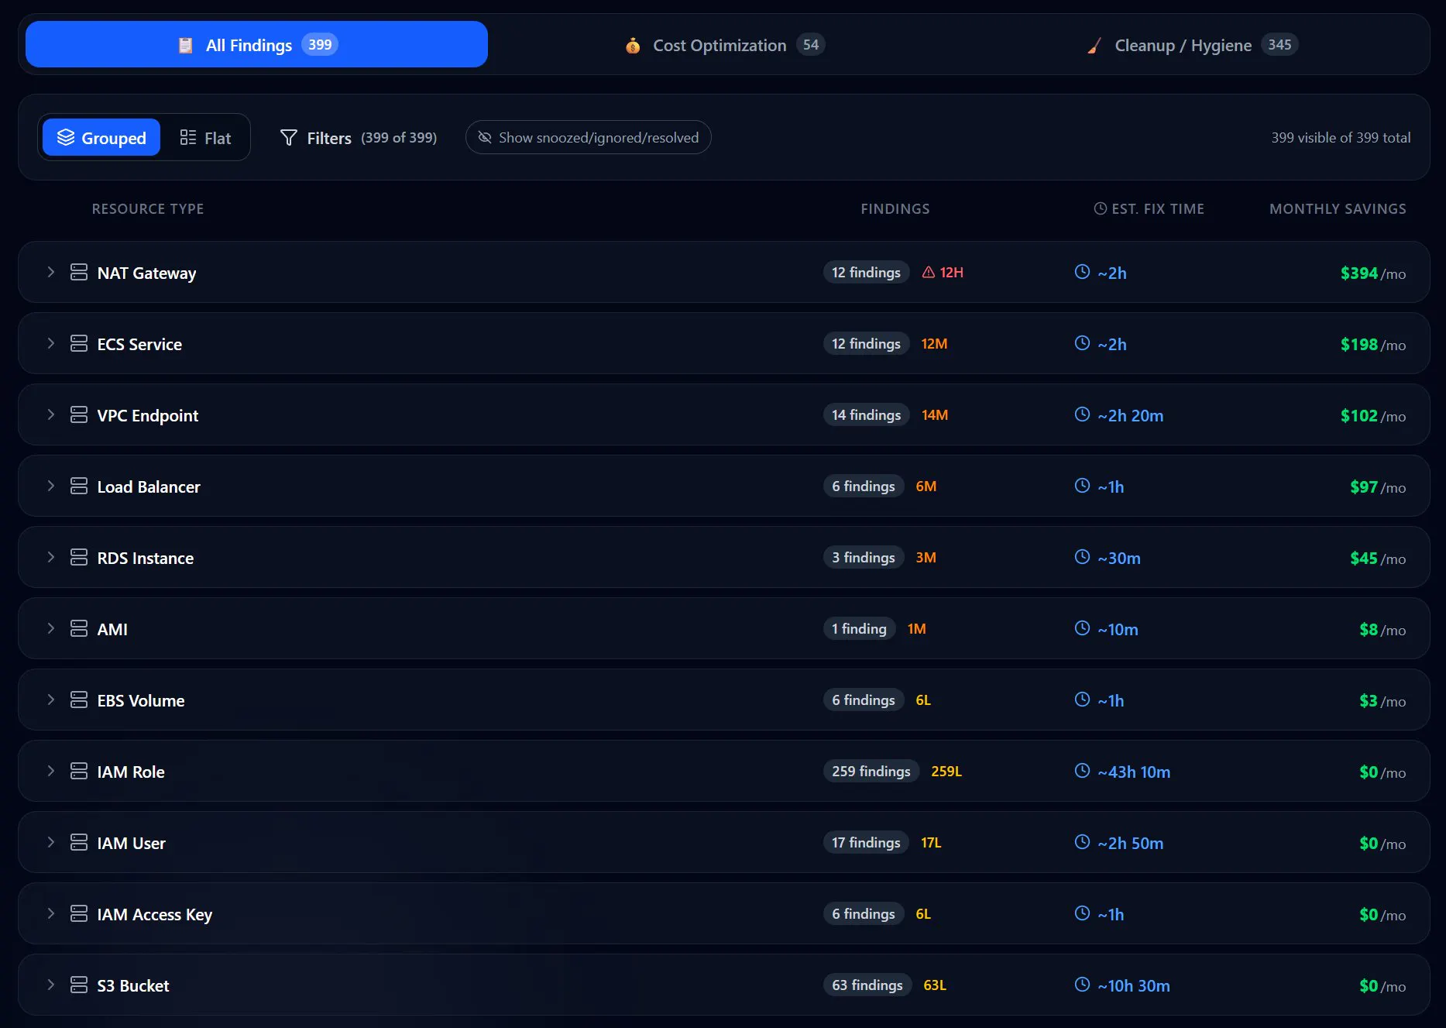Click the clock icon in Load Balancer row

click(x=1082, y=485)
